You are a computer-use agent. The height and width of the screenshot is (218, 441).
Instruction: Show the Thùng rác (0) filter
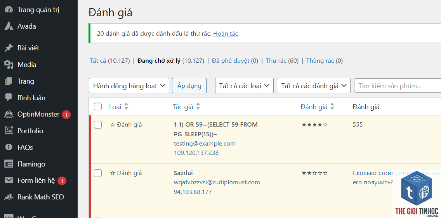point(325,61)
